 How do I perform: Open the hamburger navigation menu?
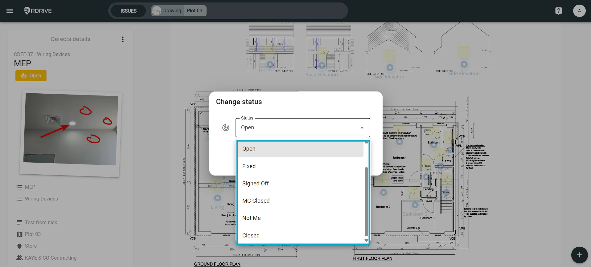(x=10, y=11)
